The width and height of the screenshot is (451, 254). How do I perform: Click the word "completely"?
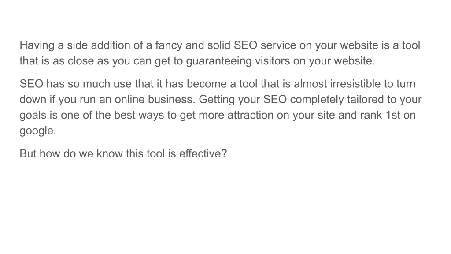tap(317, 100)
